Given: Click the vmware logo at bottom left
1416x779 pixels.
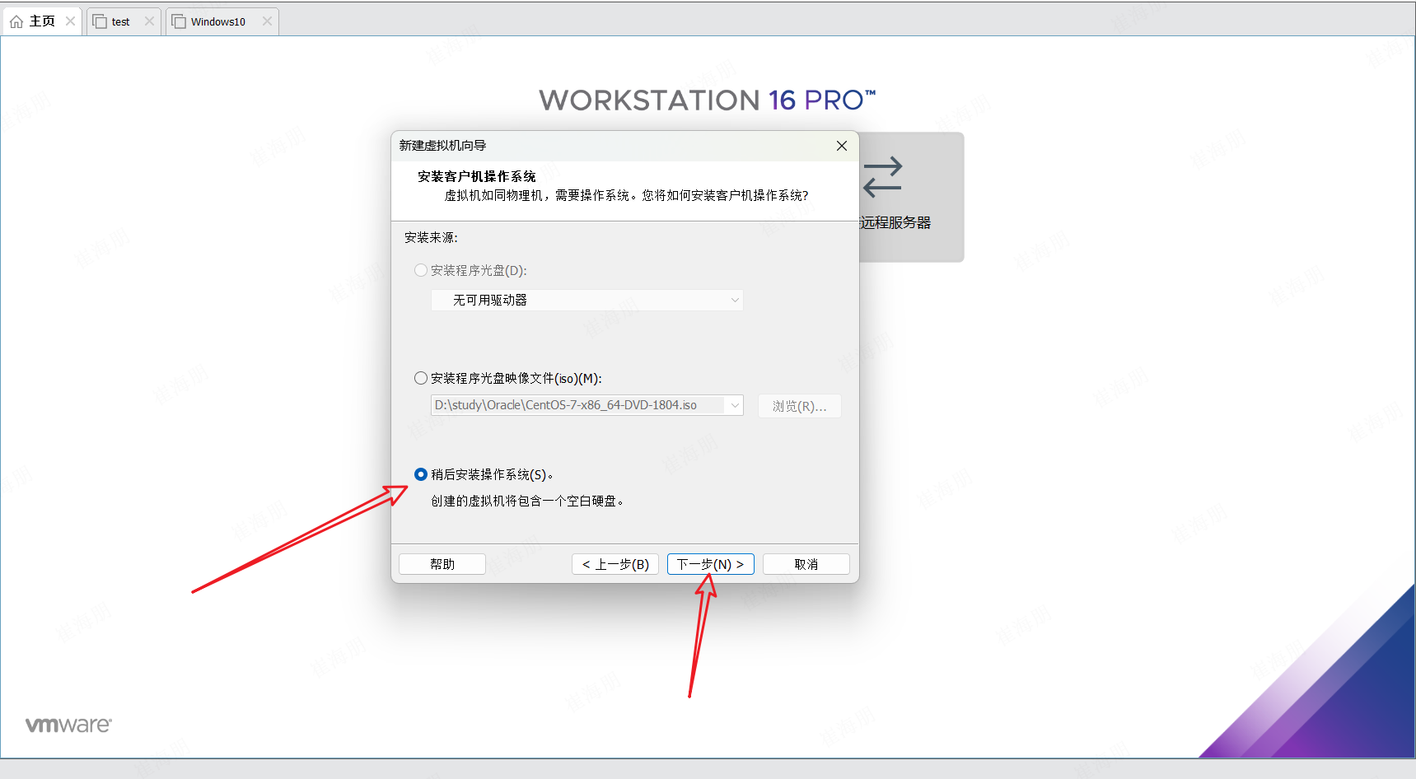Looking at the screenshot, I should (x=68, y=725).
